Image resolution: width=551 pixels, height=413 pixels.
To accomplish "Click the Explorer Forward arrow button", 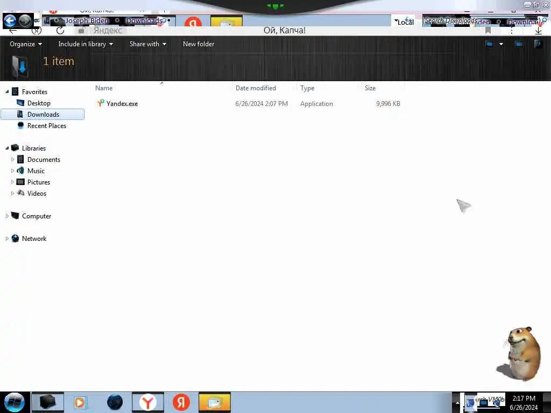I will click(x=25, y=21).
